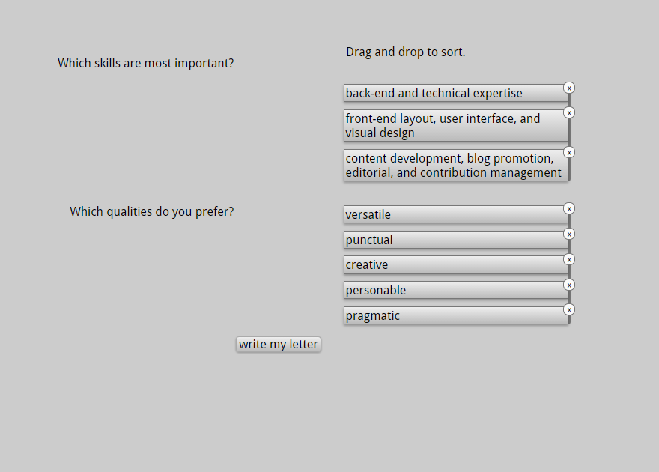This screenshot has width=659, height=472.
Task: Remove the punctual quality via x icon
Action: (x=569, y=234)
